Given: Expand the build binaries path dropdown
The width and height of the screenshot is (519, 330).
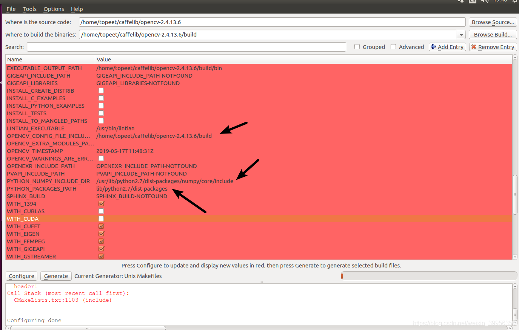Looking at the screenshot, I should pos(461,35).
